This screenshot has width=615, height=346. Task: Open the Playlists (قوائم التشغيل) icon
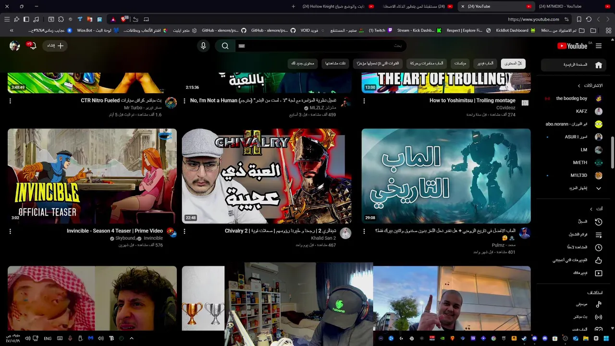click(x=599, y=235)
